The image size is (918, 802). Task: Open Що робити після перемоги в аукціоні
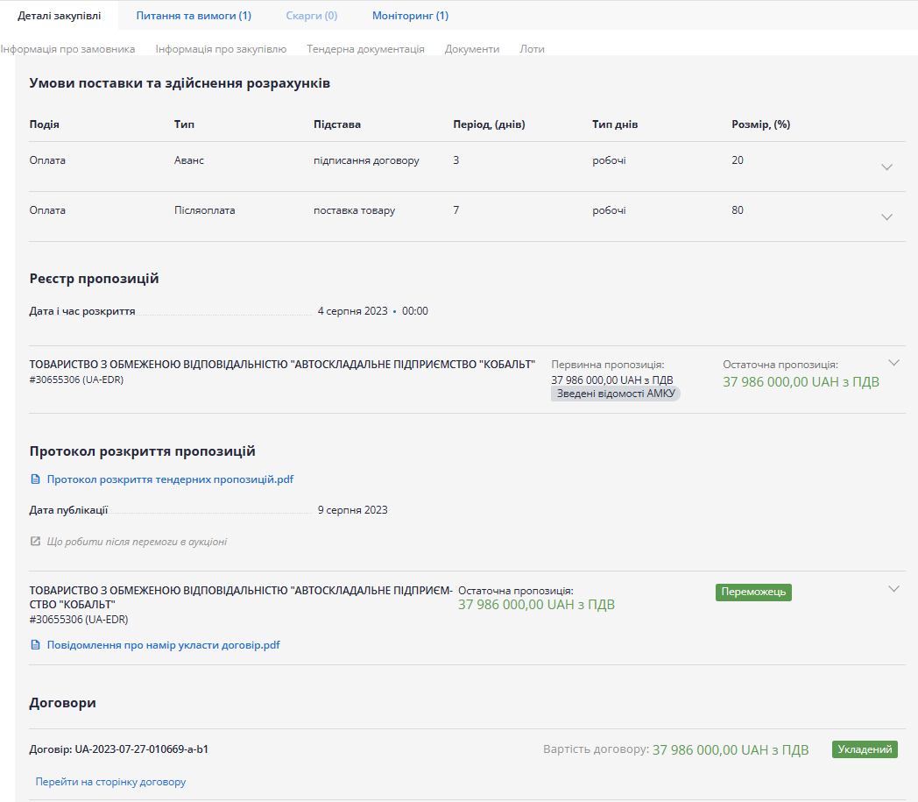137,542
